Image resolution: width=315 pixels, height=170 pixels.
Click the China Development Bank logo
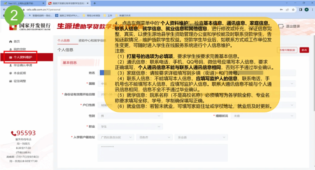coord(30,26)
